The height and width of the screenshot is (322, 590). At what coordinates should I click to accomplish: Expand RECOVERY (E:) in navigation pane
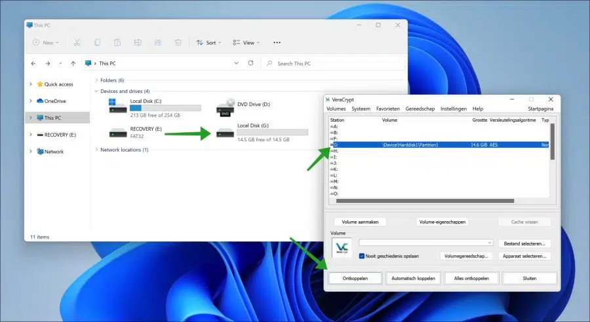click(x=31, y=135)
